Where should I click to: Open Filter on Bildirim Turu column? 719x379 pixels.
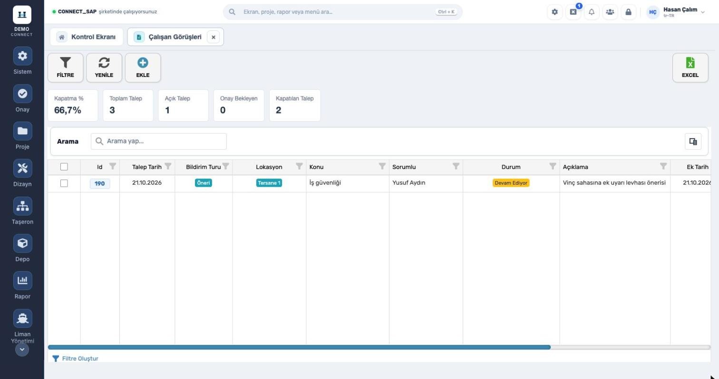(226, 166)
